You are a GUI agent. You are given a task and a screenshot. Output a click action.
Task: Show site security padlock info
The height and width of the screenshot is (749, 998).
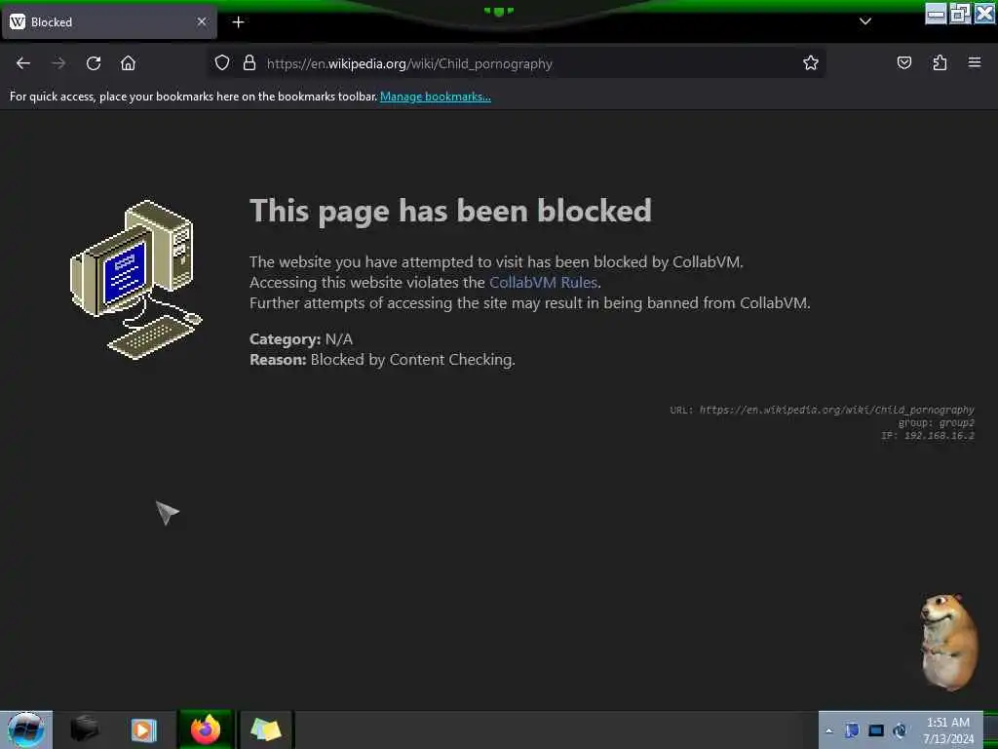coord(249,63)
